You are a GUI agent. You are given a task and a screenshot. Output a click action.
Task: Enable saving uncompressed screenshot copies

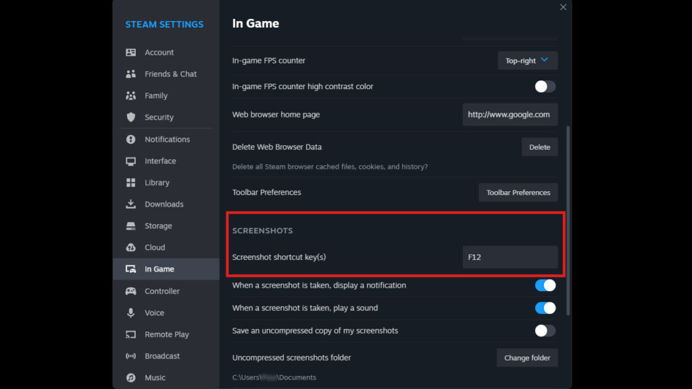coord(545,330)
